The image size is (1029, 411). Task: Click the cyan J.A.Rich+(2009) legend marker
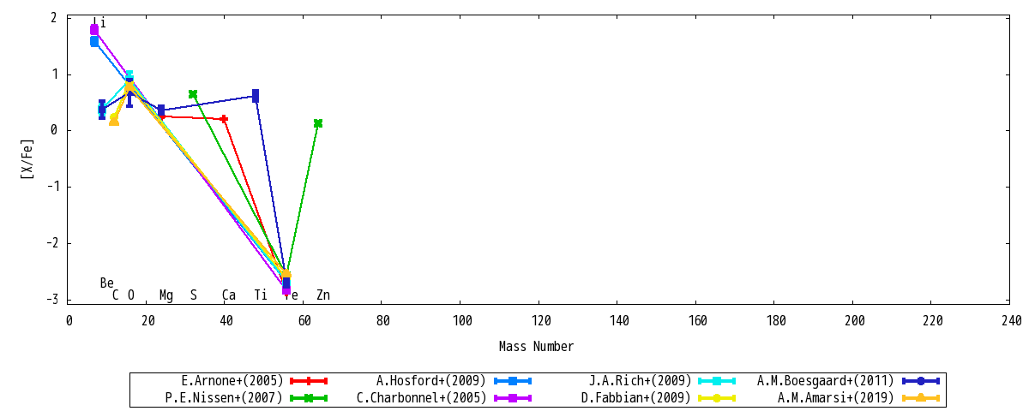pos(717,381)
